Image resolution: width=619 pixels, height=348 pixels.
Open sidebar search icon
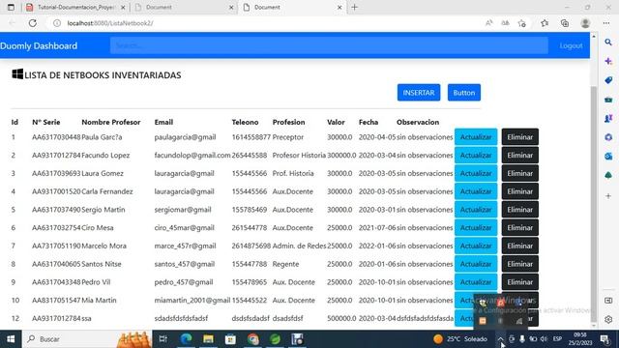[x=608, y=42]
